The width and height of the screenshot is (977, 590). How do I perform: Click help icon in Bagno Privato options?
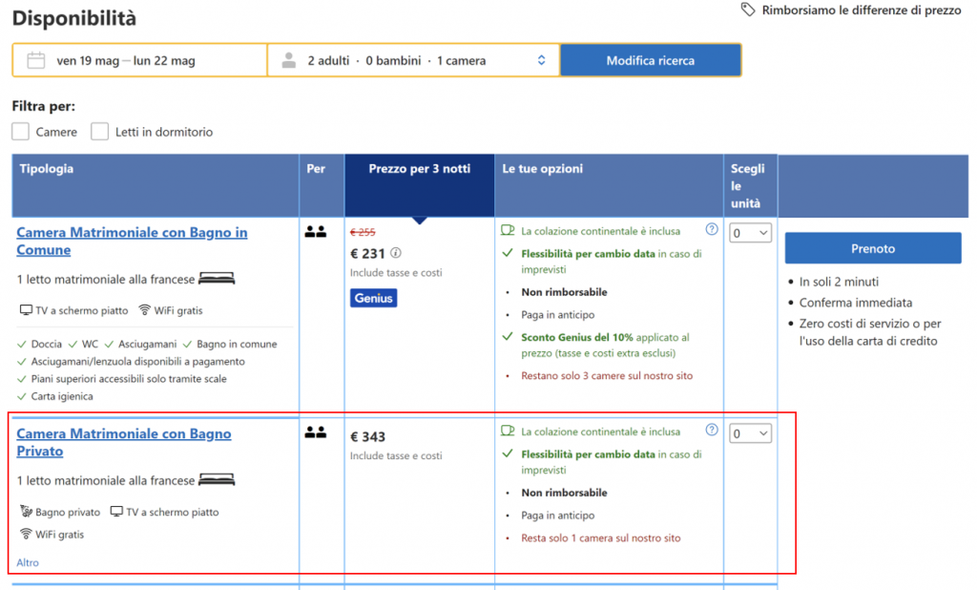(711, 430)
